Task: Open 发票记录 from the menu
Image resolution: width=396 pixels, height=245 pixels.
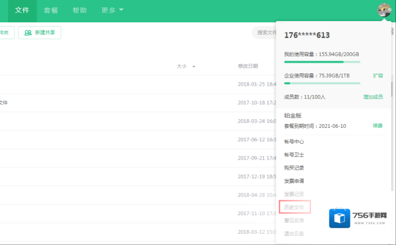Action: [294, 194]
